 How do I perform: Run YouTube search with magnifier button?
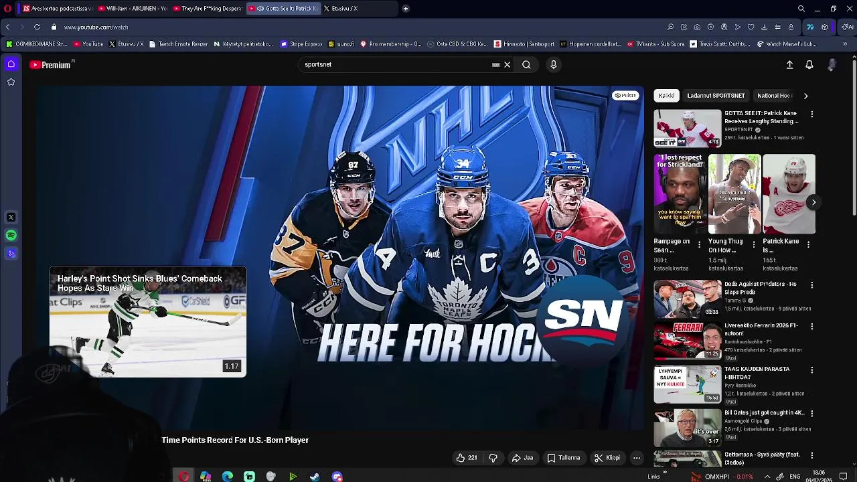(x=526, y=65)
